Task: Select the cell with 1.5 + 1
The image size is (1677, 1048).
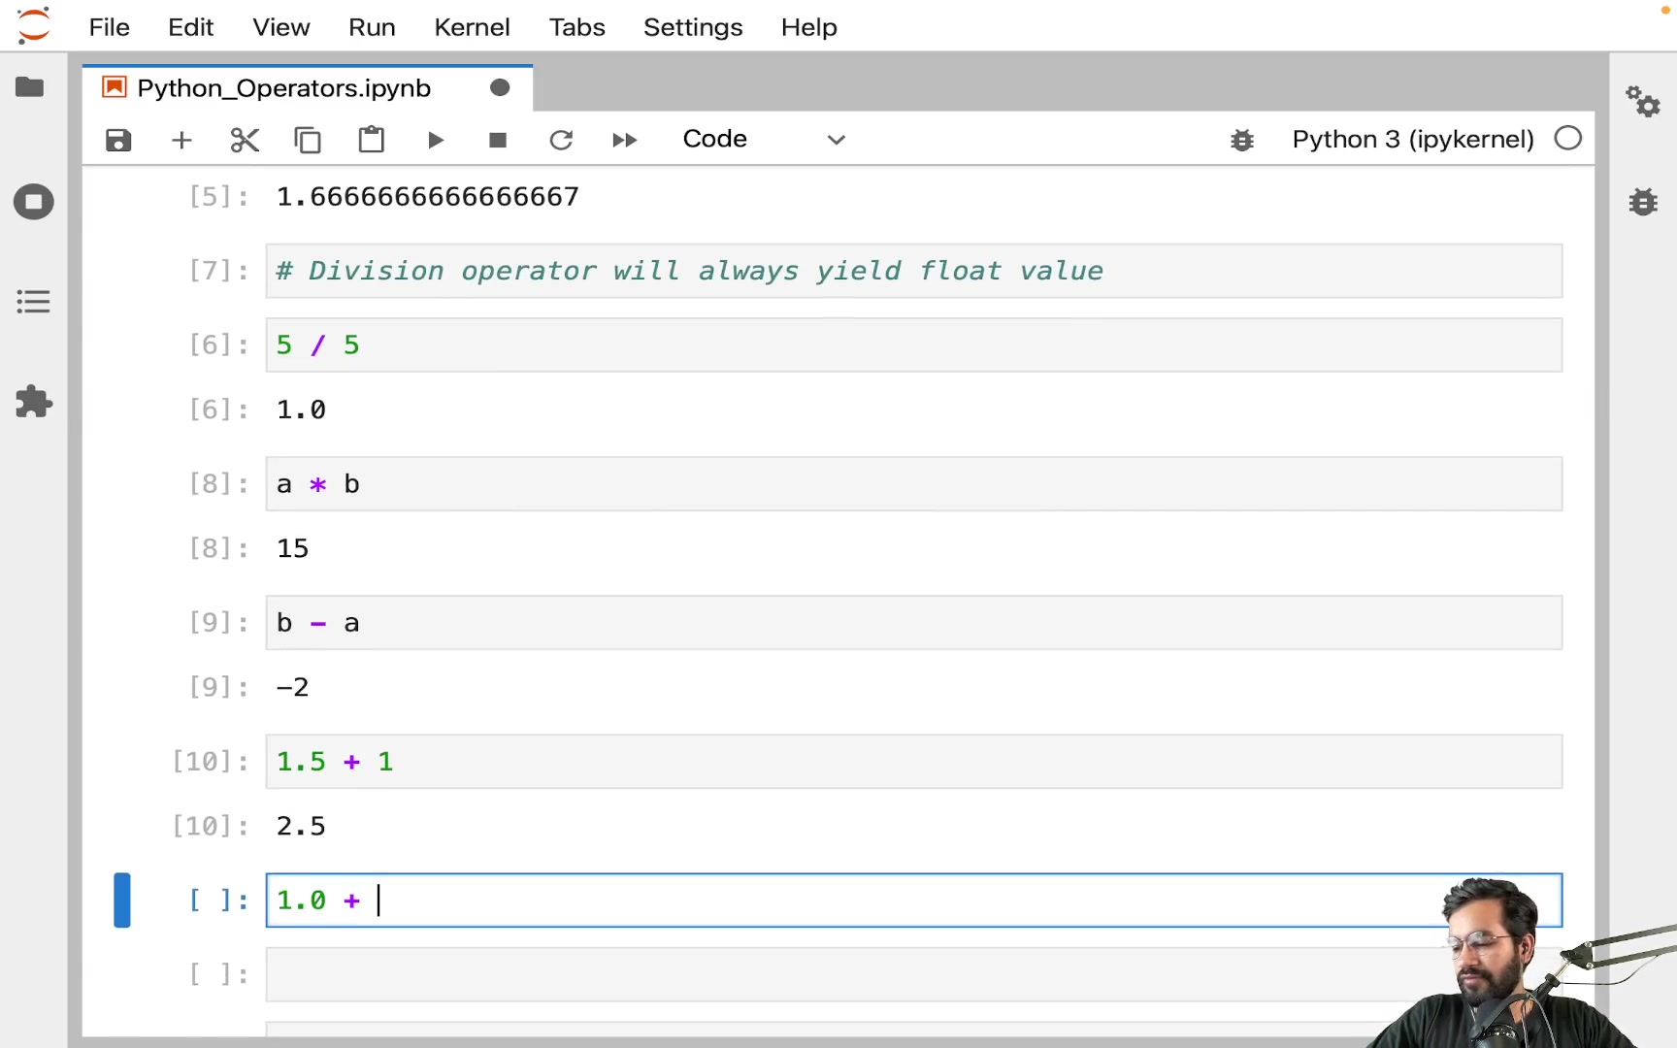Action: (913, 762)
